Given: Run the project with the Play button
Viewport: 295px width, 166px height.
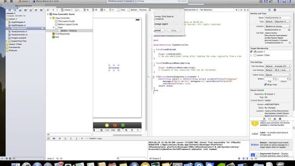Looking at the screenshot, I should pyautogui.click(x=6, y=1).
